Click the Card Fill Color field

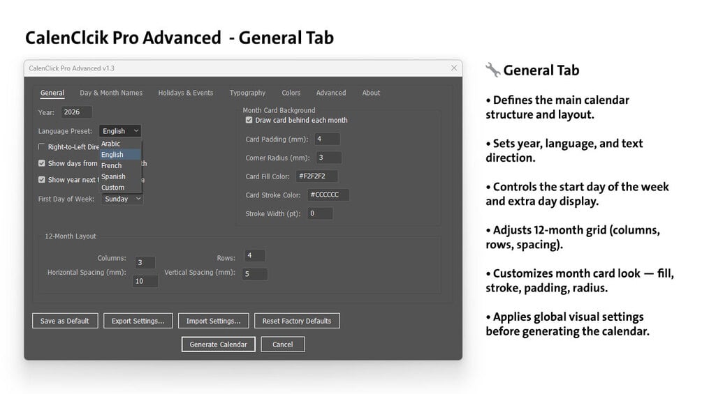coord(316,176)
